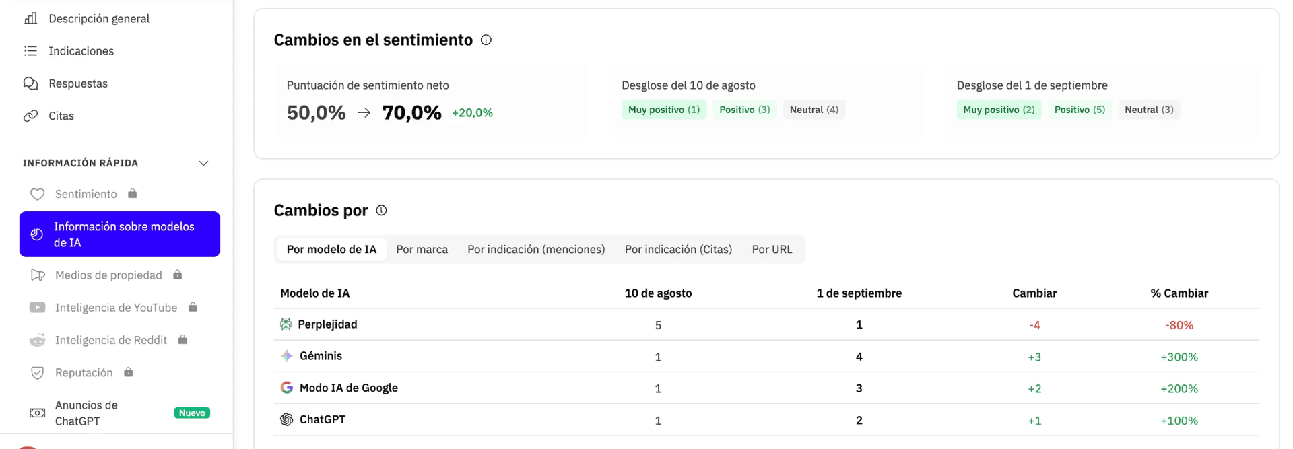This screenshot has width=1293, height=449.
Task: Click the Perplejidad logo icon
Action: [x=286, y=324]
